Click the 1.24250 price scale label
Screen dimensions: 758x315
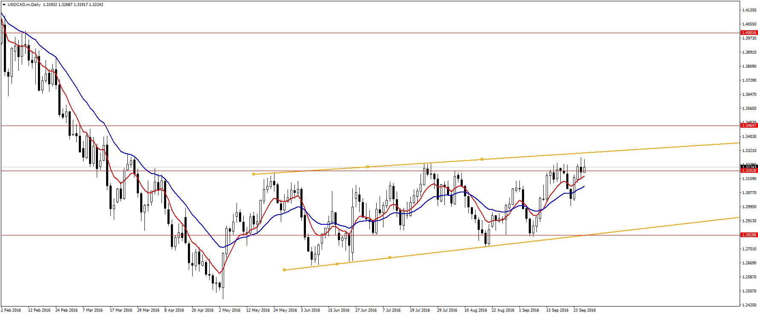click(x=749, y=305)
